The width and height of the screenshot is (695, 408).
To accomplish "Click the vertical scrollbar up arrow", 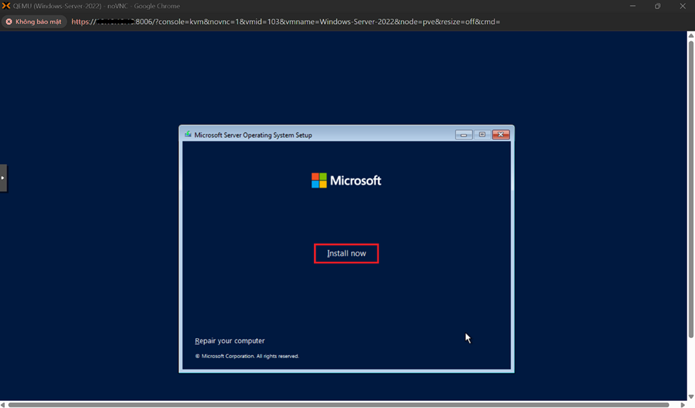I will click(691, 36).
